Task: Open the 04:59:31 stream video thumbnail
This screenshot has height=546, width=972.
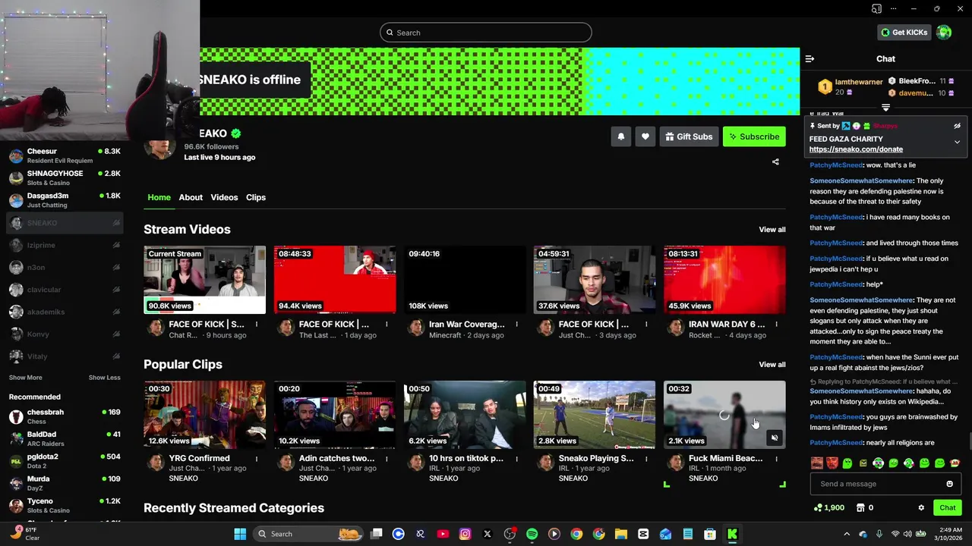Action: click(x=595, y=280)
